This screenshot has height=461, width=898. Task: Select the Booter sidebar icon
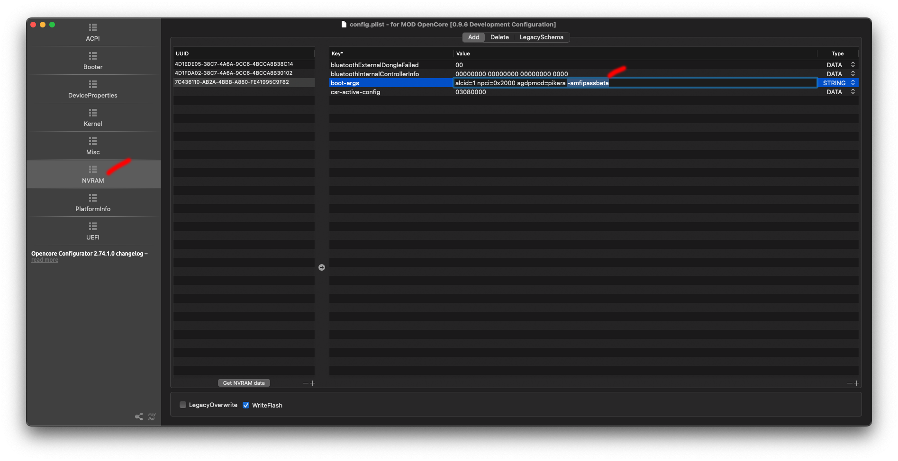click(92, 62)
